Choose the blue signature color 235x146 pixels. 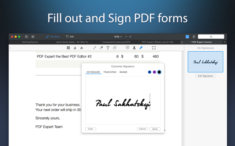(150, 72)
